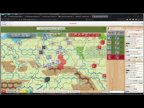Screen dimensions: 144x108
Task: Switch to the first Subscription Feed tab
Action: click(16, 16)
